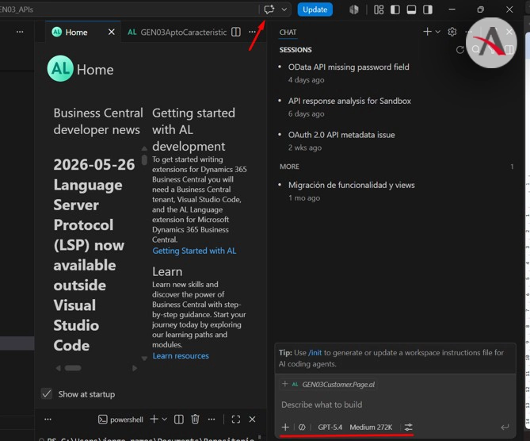530x441 pixels.
Task: Open the chat icon in the title bar
Action: pos(269,10)
